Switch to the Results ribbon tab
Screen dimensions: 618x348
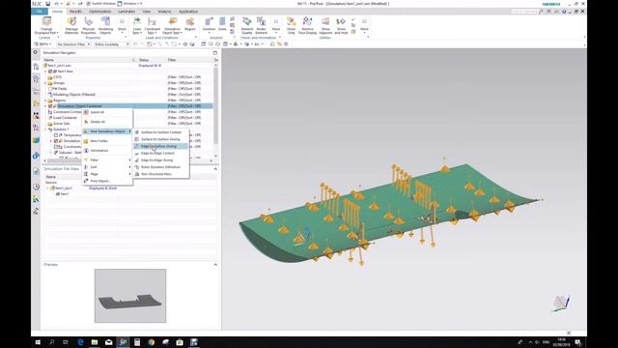(x=75, y=12)
